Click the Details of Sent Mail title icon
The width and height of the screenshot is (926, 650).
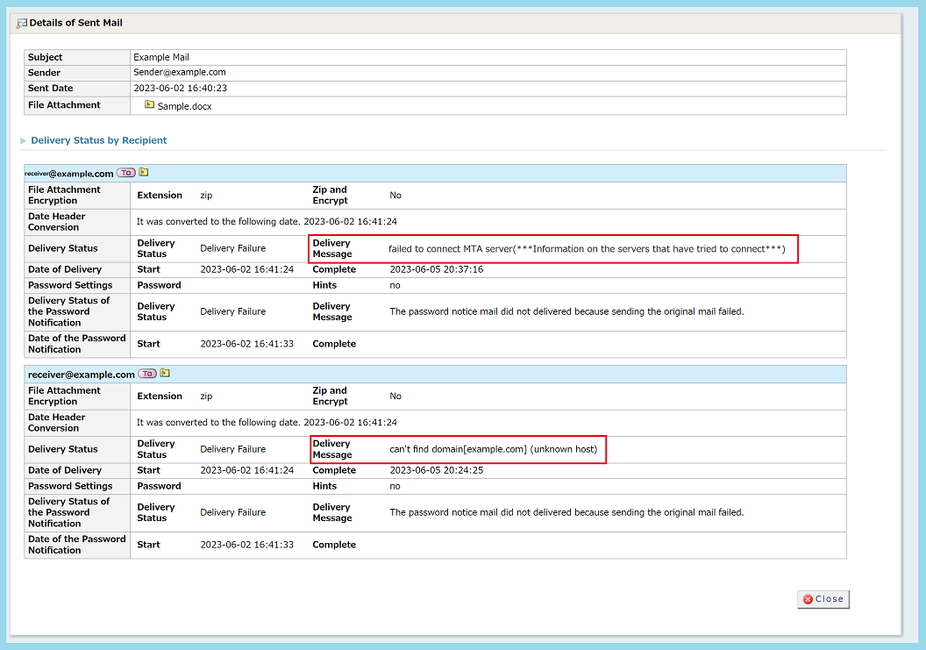22,24
